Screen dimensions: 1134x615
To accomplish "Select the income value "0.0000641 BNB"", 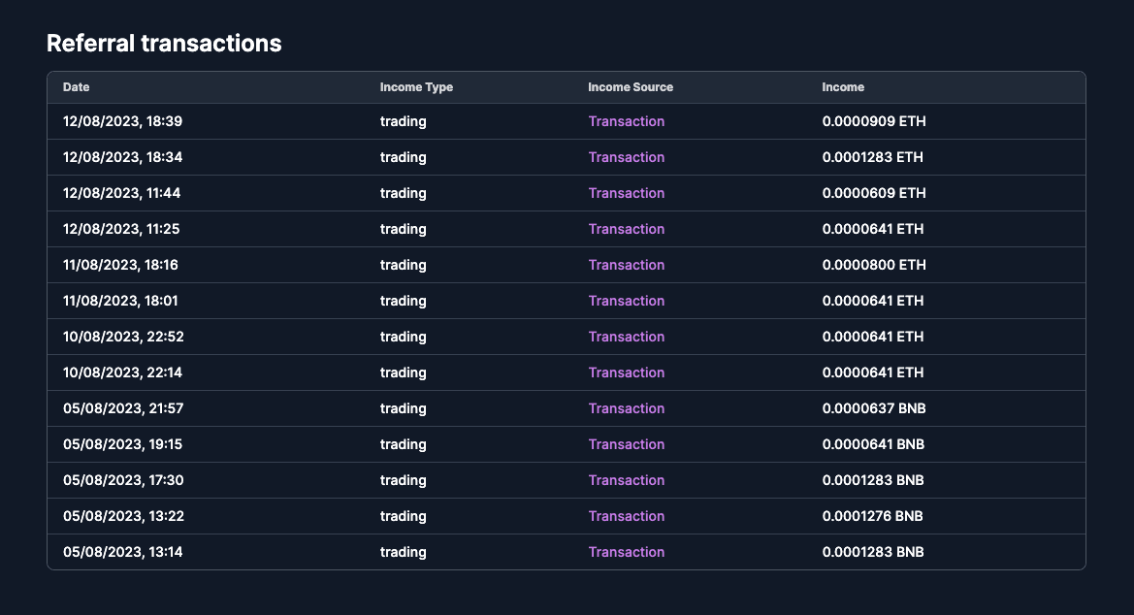I will (x=874, y=444).
